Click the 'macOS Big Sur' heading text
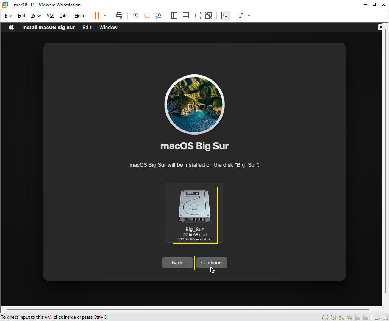This screenshot has width=389, height=321. coord(194,146)
